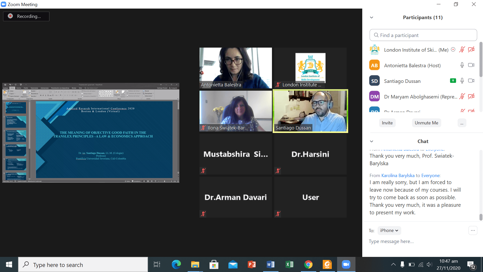Click the London Institute logo avatar in participants

click(x=374, y=50)
